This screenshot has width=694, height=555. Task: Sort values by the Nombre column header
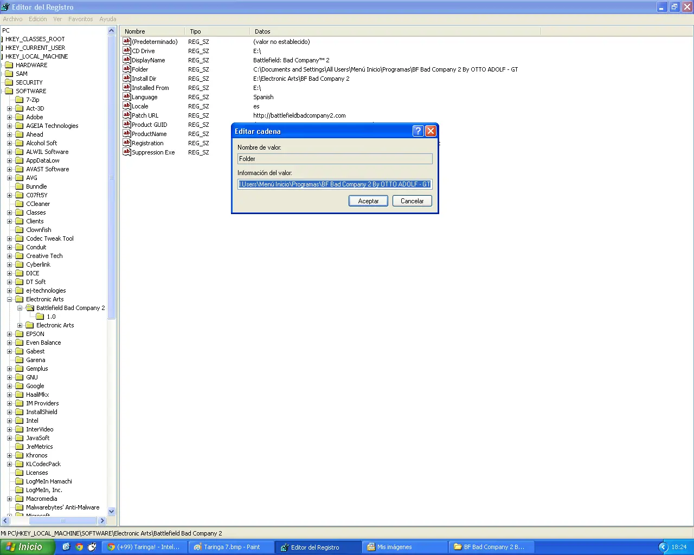coord(152,31)
